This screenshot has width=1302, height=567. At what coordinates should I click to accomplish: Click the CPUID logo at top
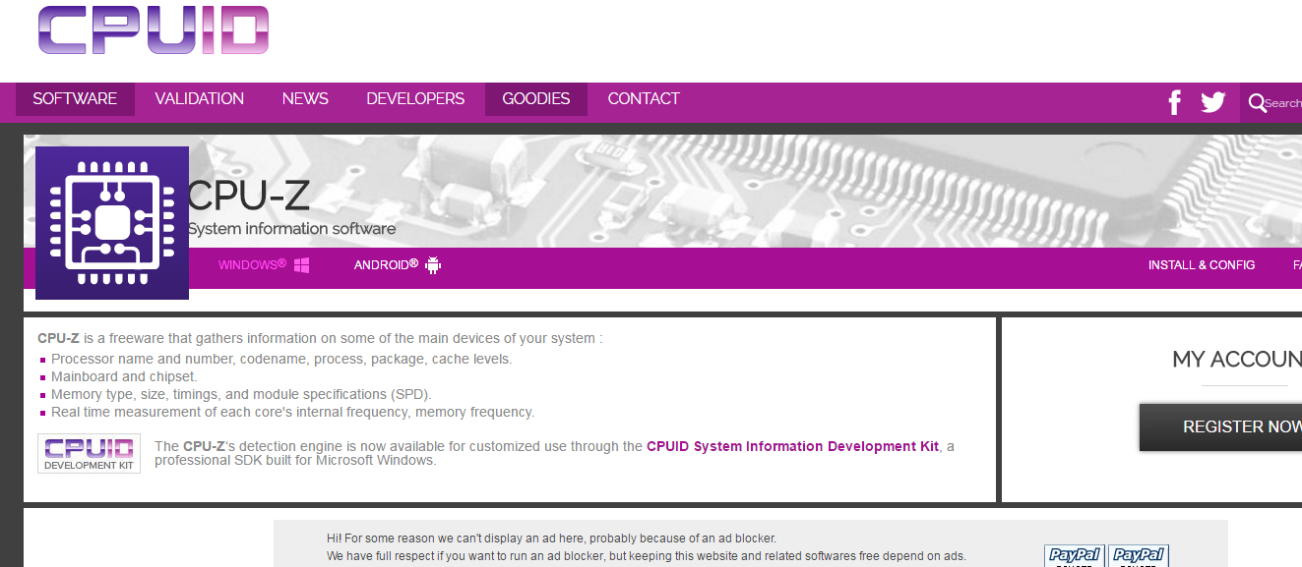point(153,28)
